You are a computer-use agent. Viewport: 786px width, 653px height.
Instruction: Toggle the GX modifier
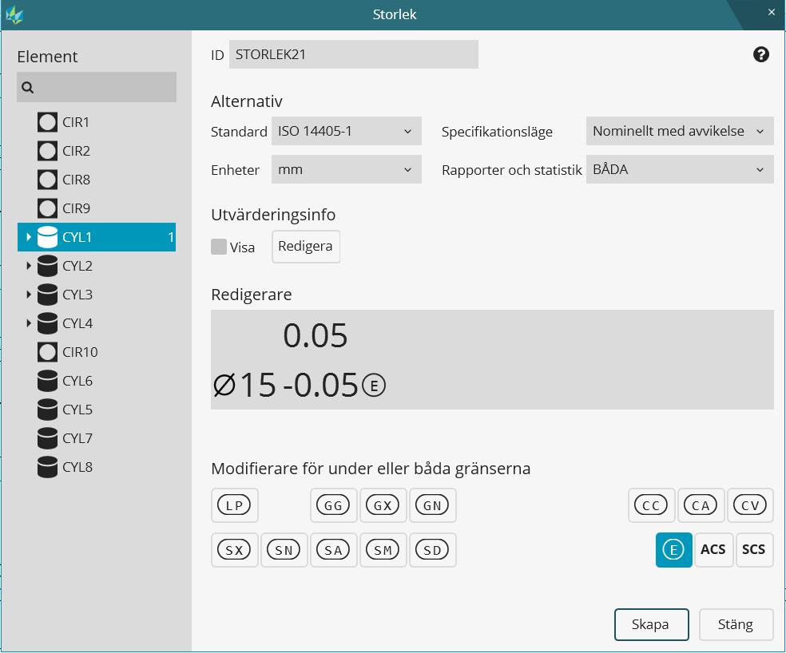click(x=383, y=505)
